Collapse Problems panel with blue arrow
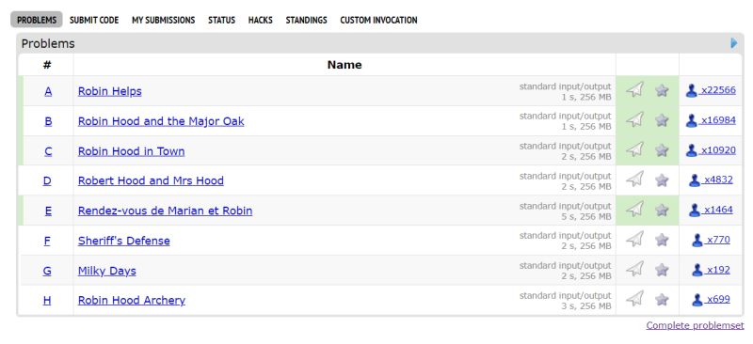Screen dimensions: 753x344 (x=734, y=43)
